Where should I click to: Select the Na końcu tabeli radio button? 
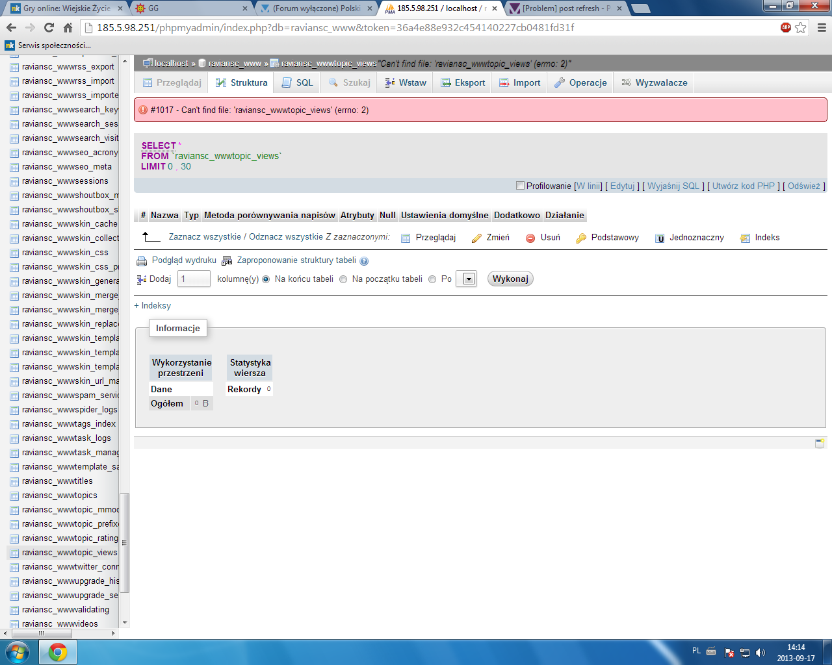pos(266,279)
